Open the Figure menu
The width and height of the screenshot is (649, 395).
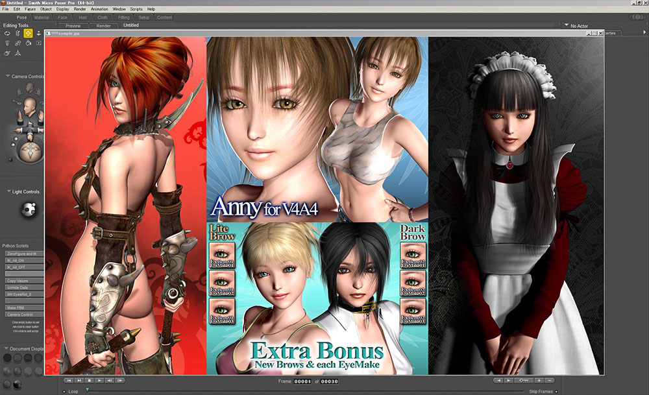tap(31, 8)
